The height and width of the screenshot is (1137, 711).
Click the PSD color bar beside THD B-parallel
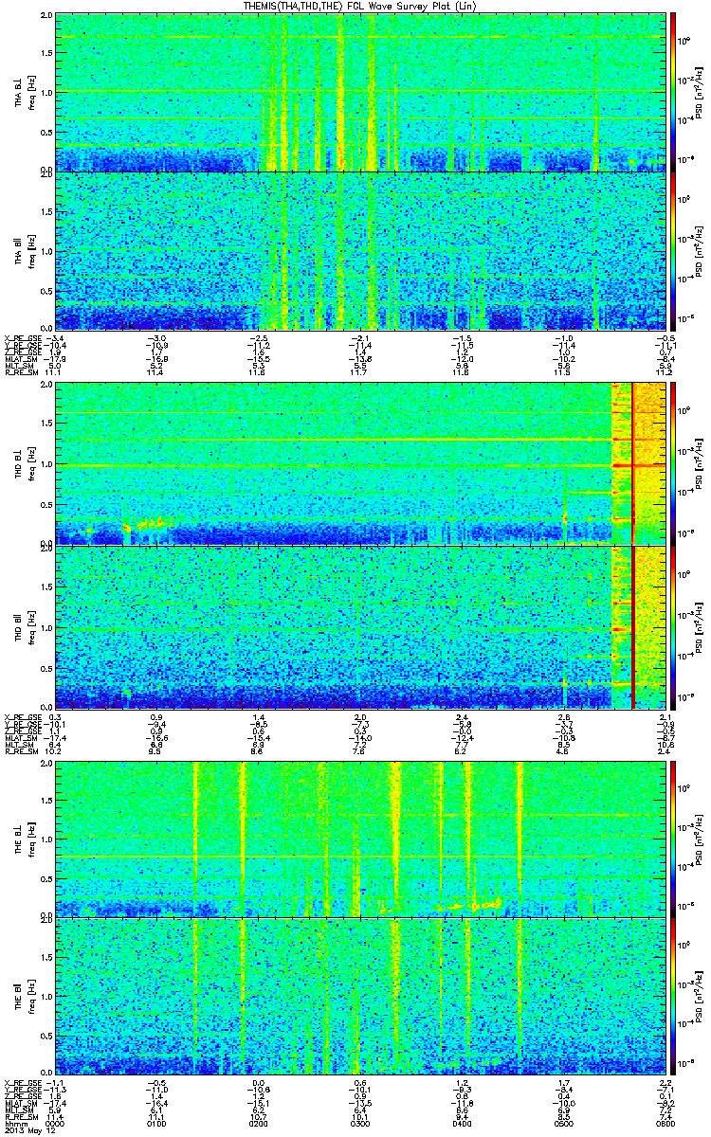click(672, 627)
